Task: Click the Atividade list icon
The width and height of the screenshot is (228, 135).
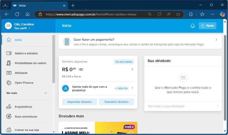Action: click(9, 73)
